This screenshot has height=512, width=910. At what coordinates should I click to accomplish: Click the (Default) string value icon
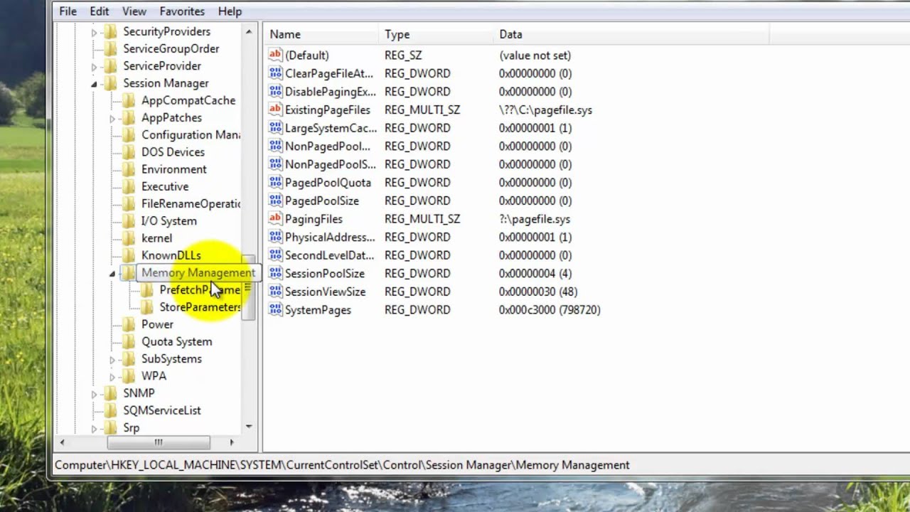[x=275, y=55]
